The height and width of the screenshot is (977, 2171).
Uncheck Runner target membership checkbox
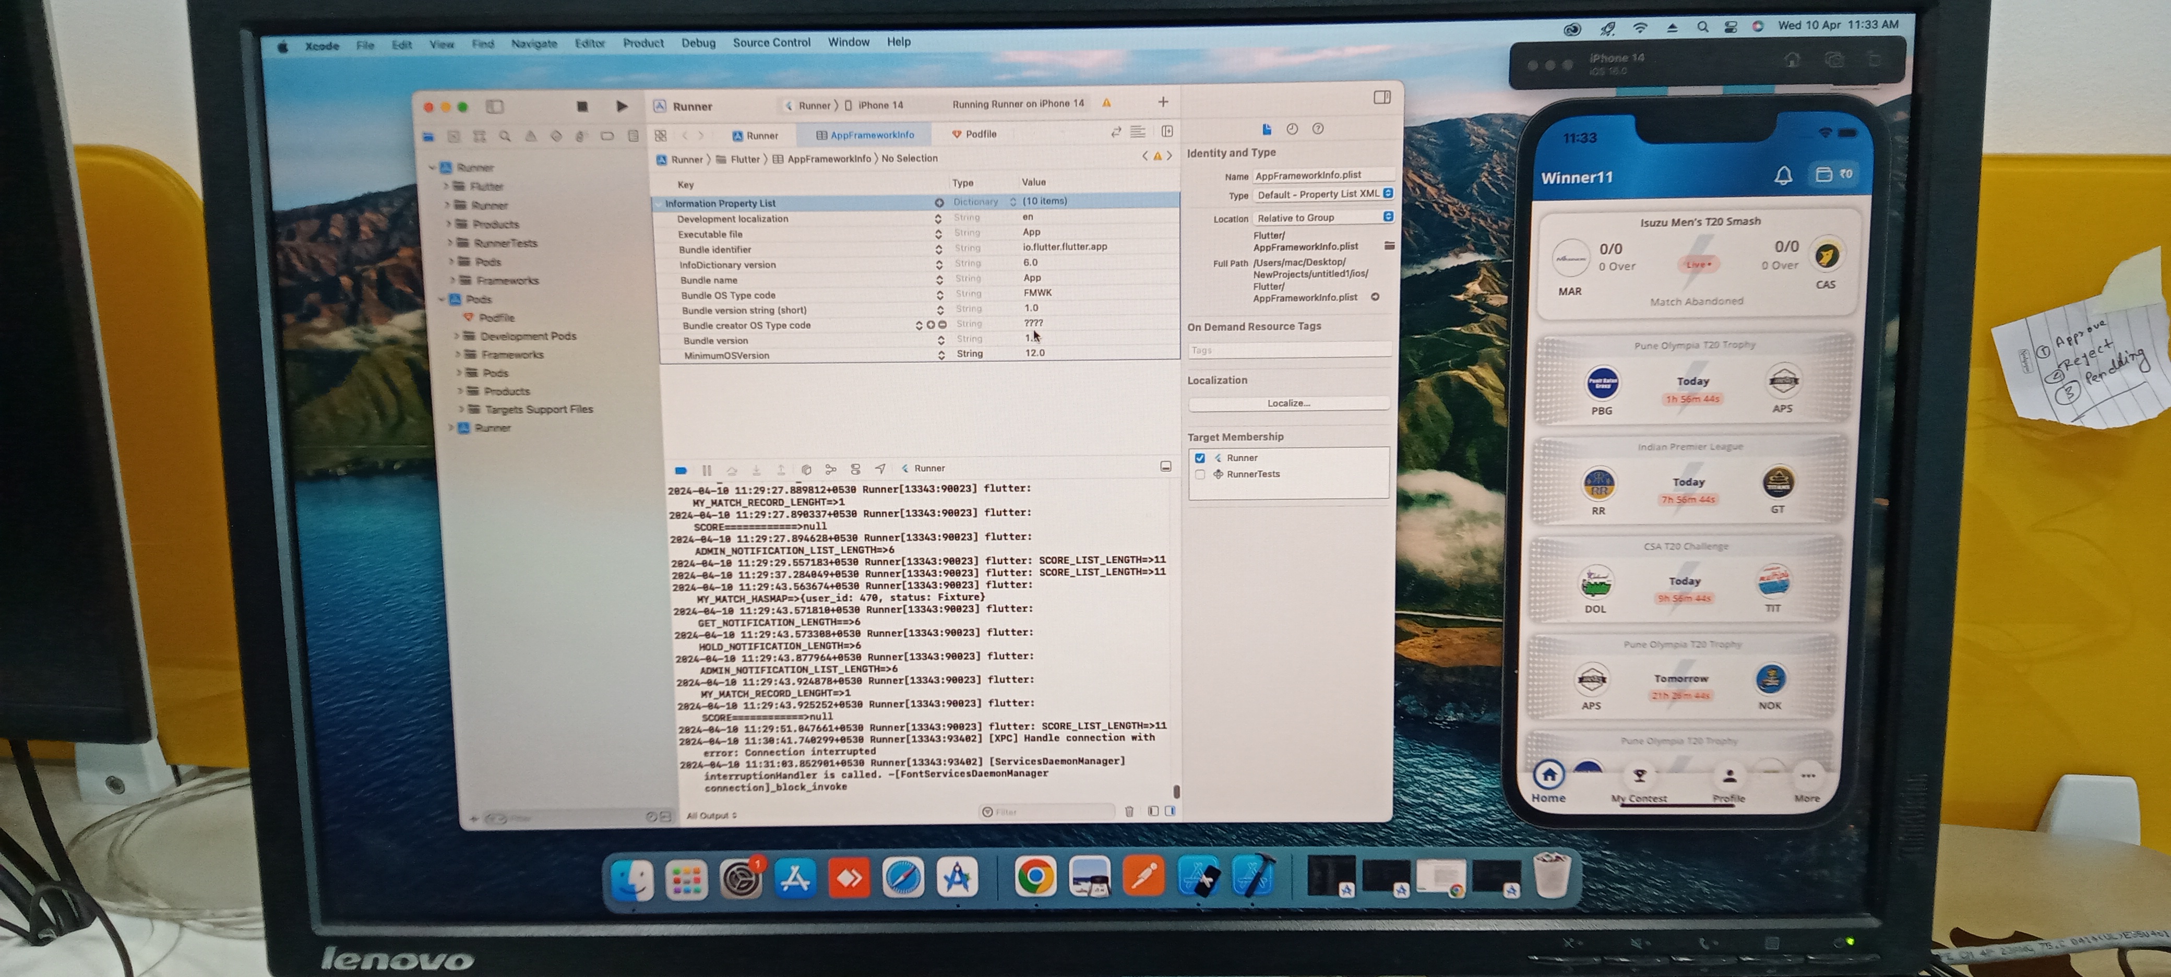(1200, 458)
